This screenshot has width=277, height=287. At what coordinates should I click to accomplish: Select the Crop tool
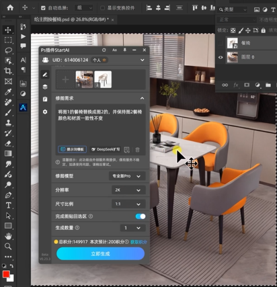pos(8,71)
